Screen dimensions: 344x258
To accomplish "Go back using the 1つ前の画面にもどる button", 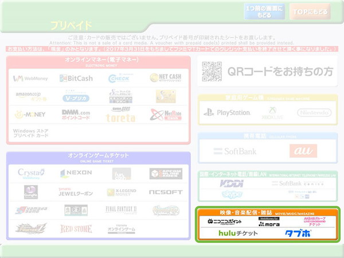I will 264,11.
